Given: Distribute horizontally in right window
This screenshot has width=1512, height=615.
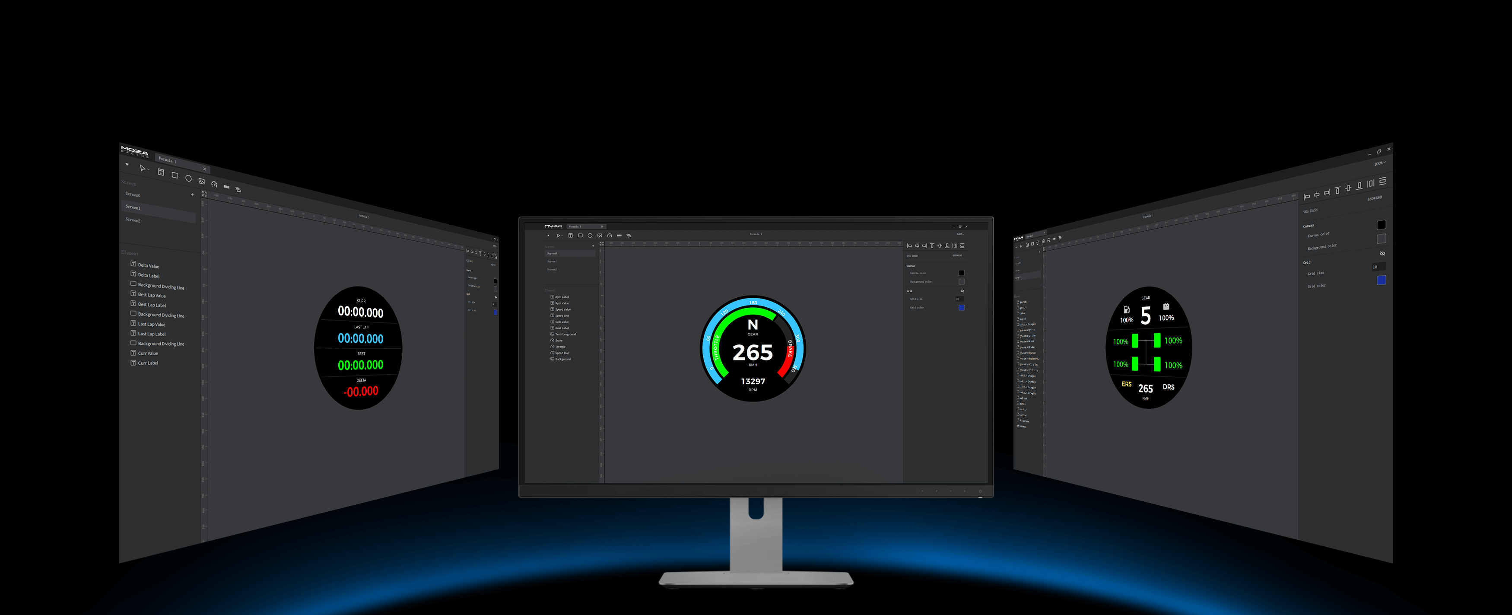Looking at the screenshot, I should pos(1371,183).
